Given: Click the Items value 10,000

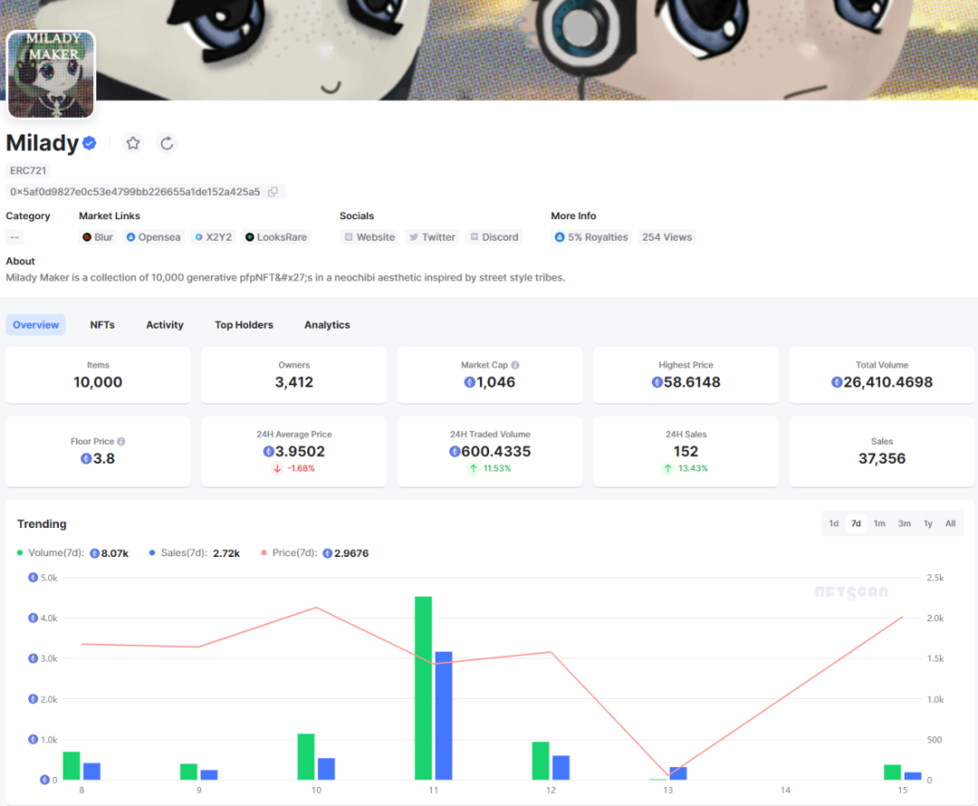Looking at the screenshot, I should tap(98, 382).
